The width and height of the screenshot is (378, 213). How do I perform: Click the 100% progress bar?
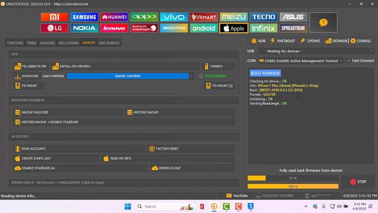(293, 186)
